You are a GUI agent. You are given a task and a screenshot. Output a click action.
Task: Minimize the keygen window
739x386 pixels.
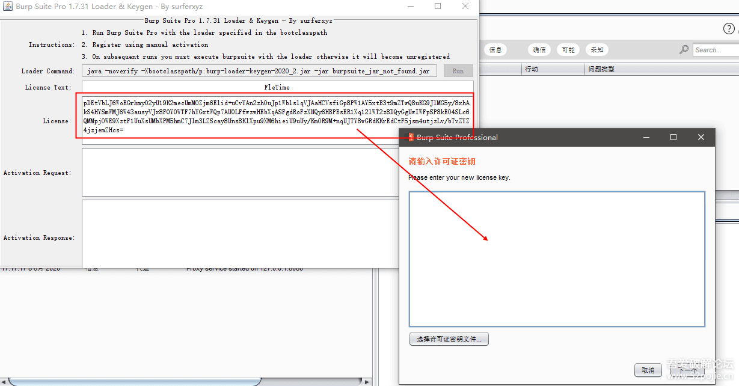(409, 7)
